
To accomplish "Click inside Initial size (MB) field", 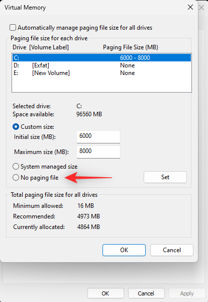I will click(98, 137).
